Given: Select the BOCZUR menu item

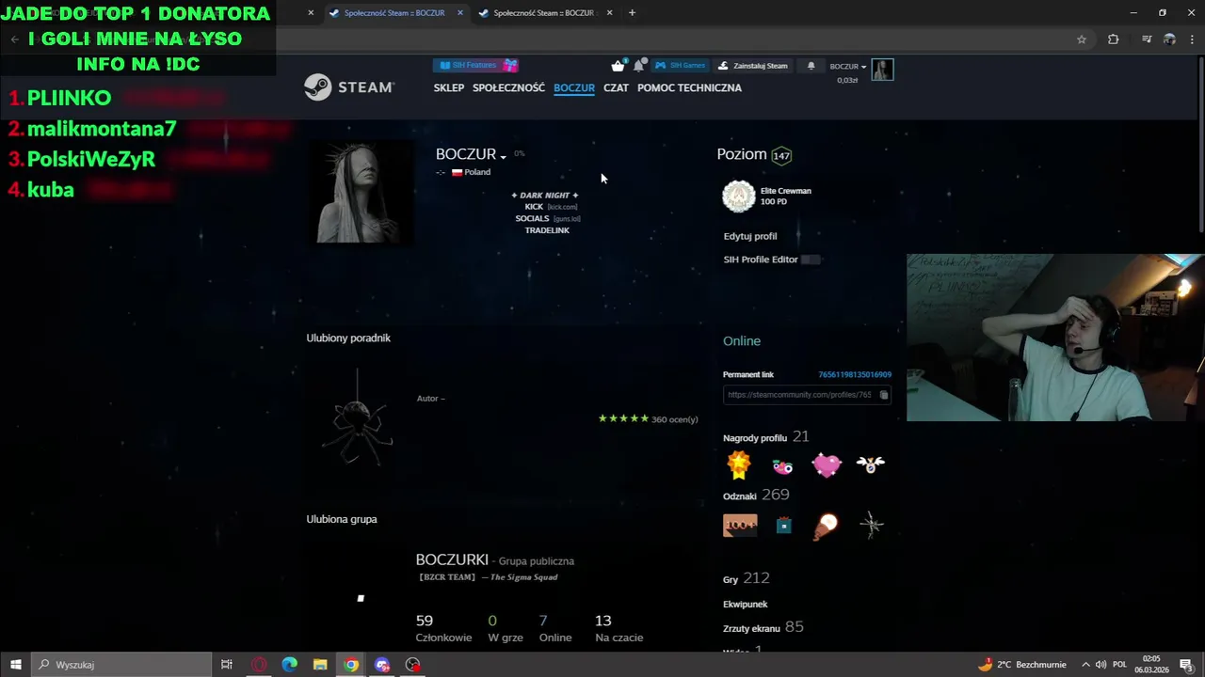Looking at the screenshot, I should pos(574,87).
